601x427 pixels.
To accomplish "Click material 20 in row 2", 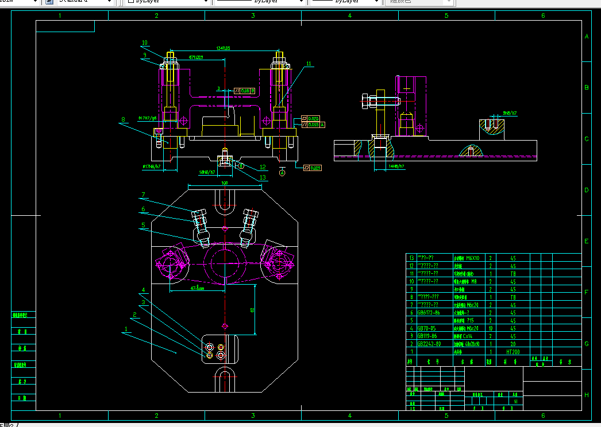I will click(513, 344).
